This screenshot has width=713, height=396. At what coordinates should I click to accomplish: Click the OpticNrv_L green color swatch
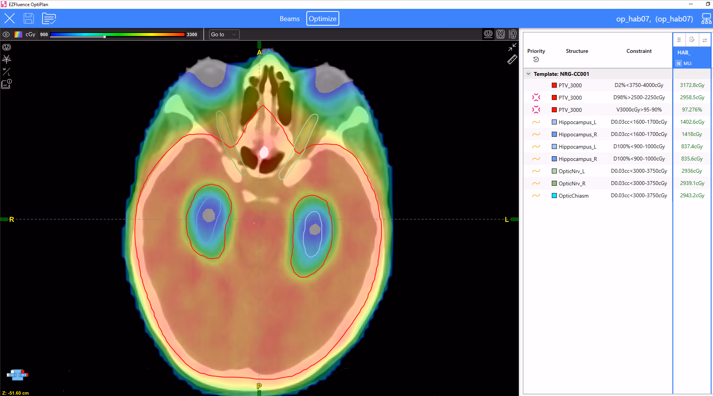[x=554, y=171]
